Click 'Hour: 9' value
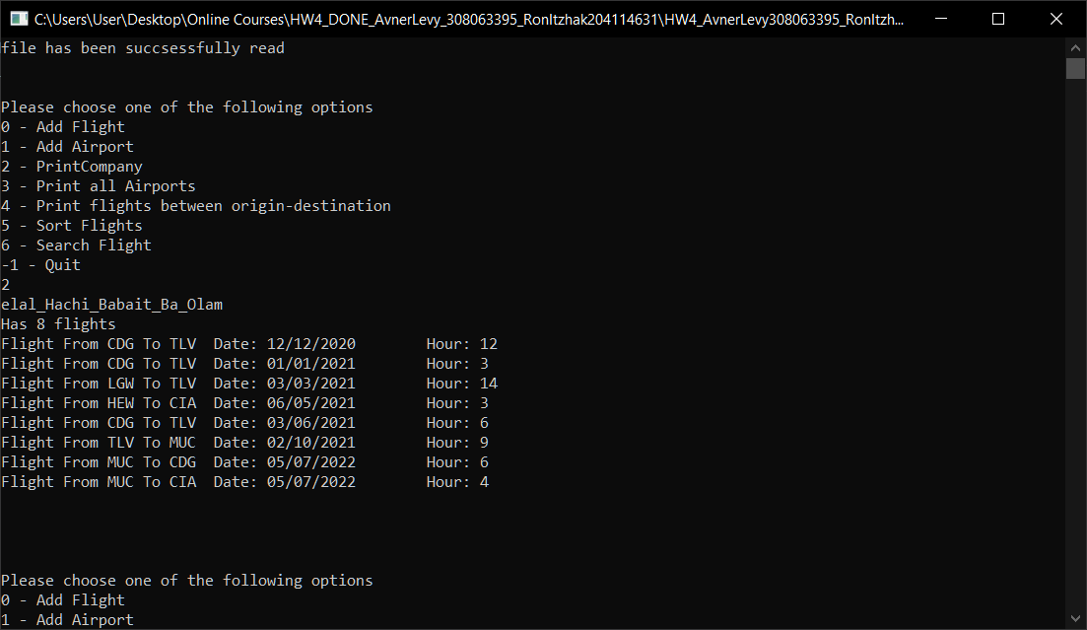1087x630 pixels. click(x=457, y=443)
